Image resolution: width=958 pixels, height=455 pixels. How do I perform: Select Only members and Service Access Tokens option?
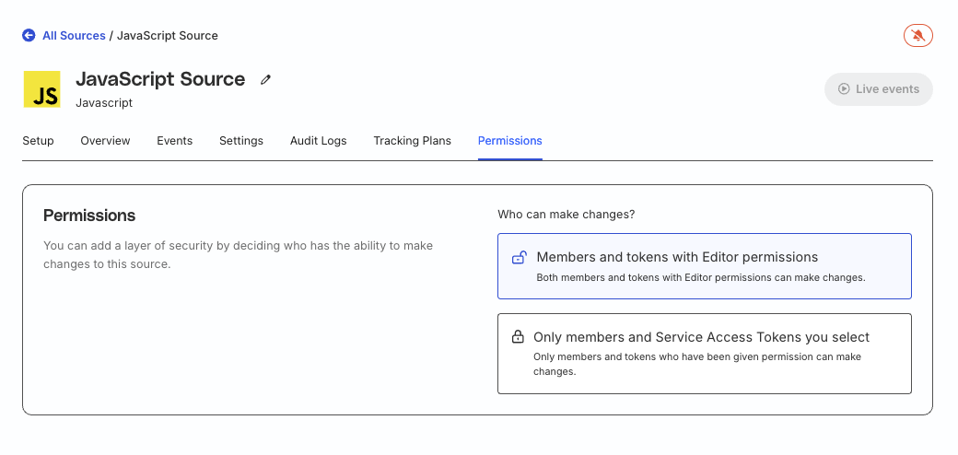tap(705, 354)
